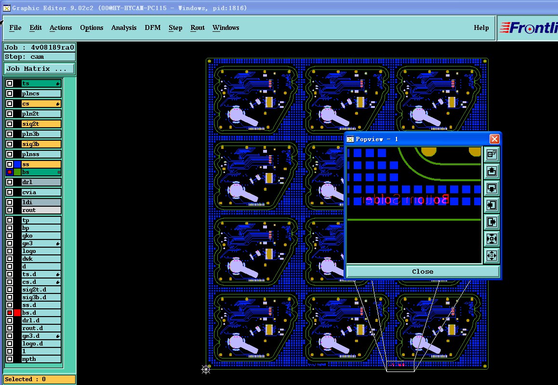Toggle display of the plncs layer

[10, 93]
